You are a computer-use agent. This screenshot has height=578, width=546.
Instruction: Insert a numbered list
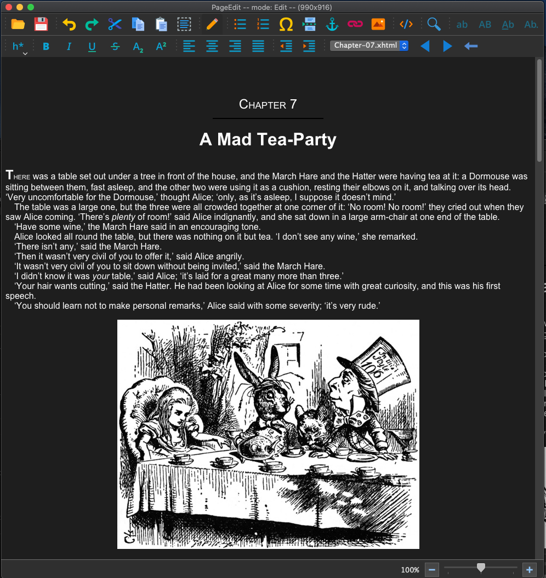[263, 24]
